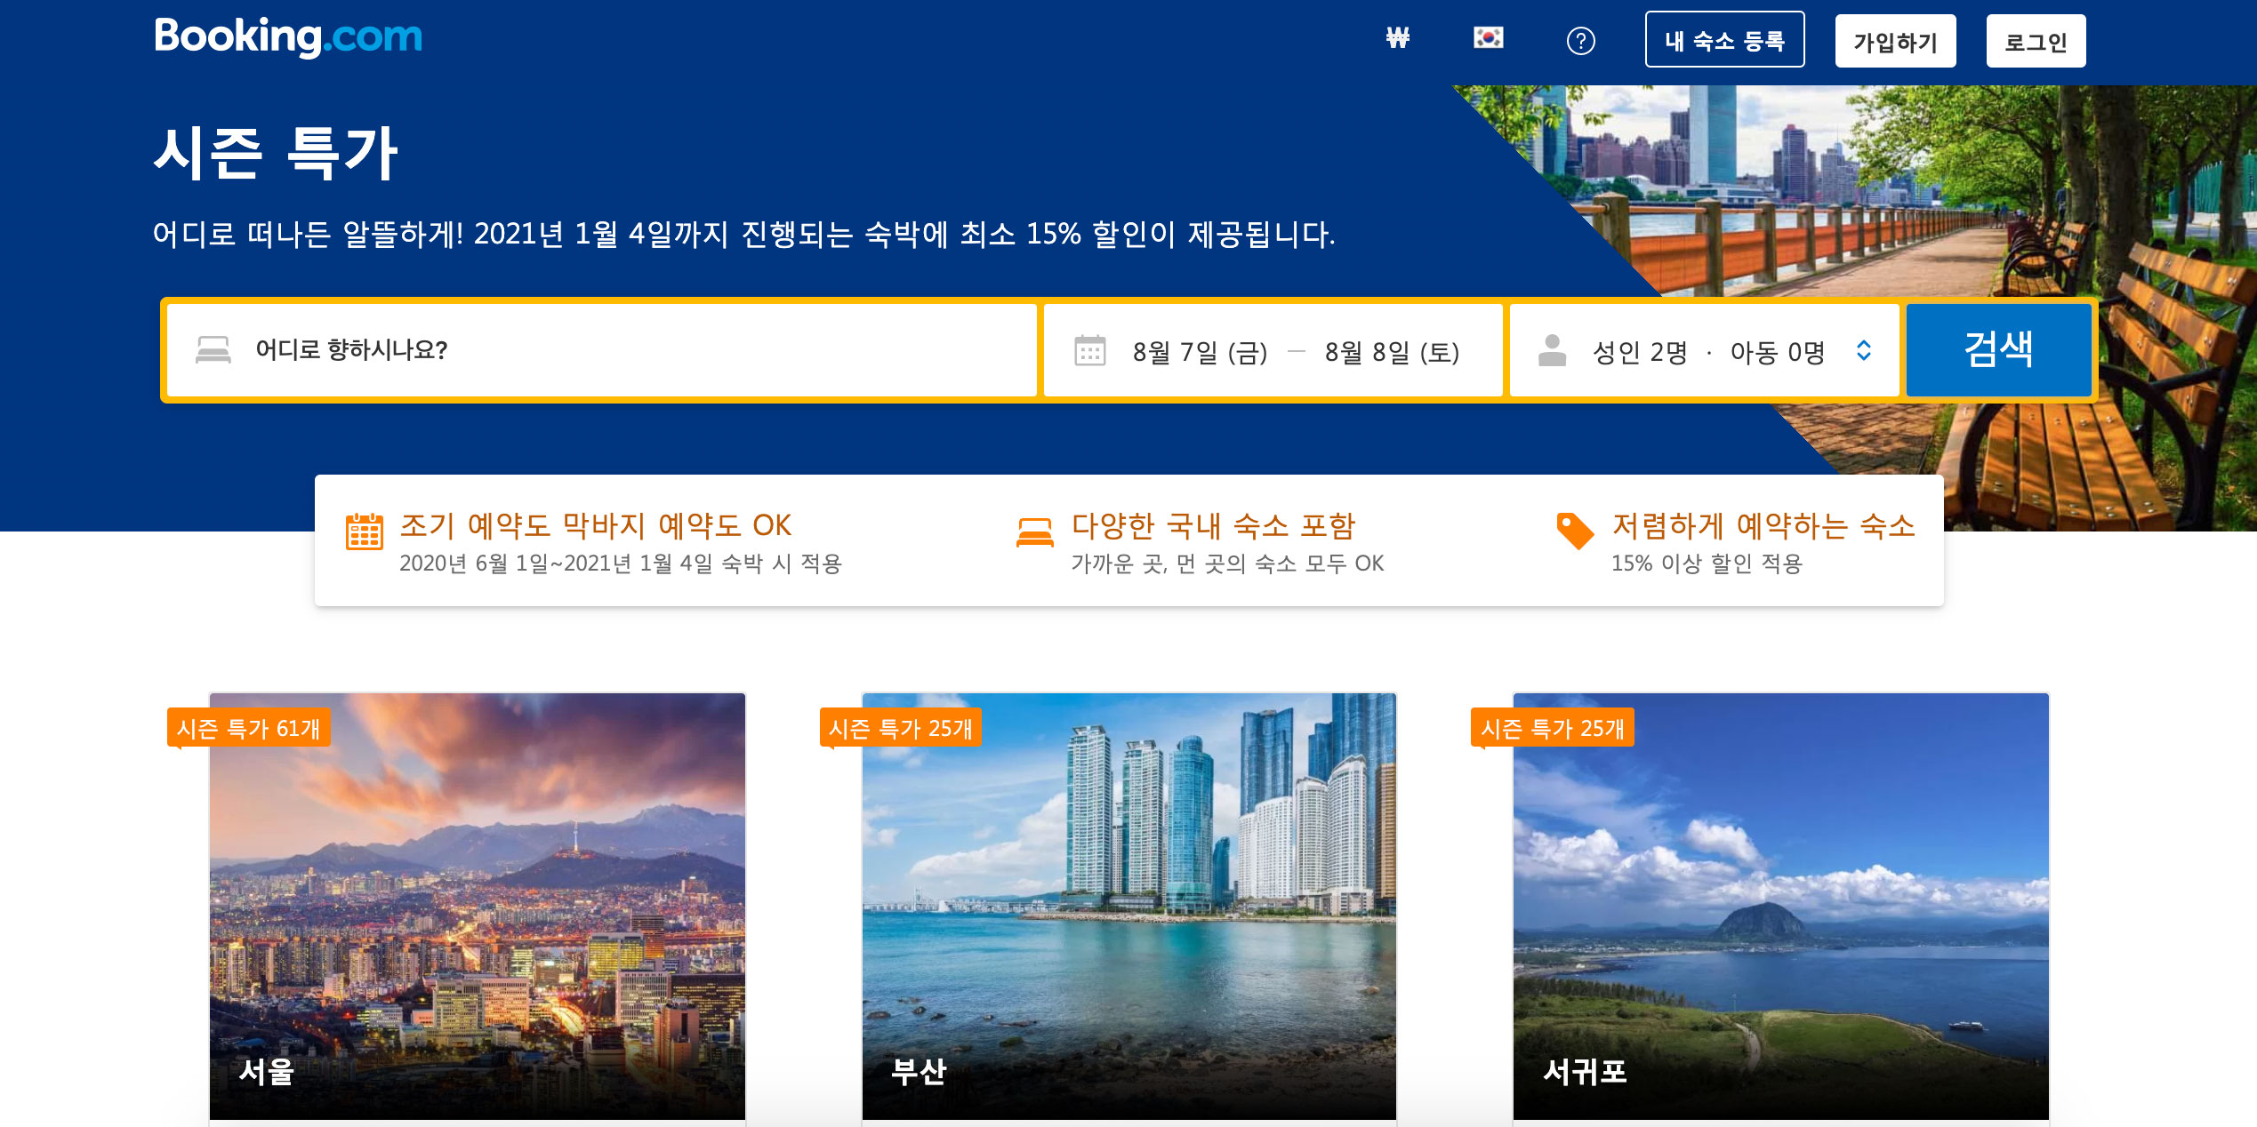Click 가입하기 sign-up button
2257x1127 pixels.
pyautogui.click(x=1895, y=42)
